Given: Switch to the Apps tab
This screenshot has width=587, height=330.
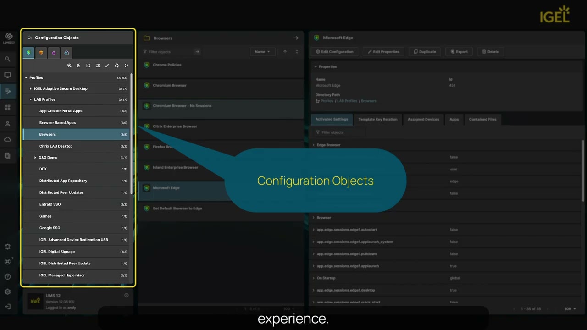Looking at the screenshot, I should 454,120.
